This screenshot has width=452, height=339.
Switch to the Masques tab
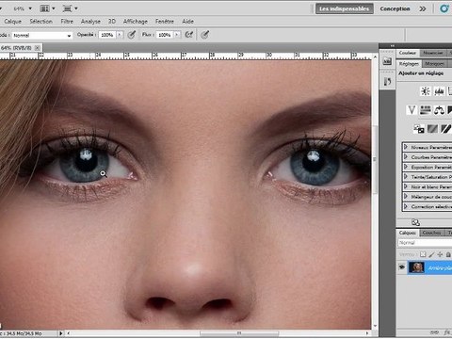[434, 63]
